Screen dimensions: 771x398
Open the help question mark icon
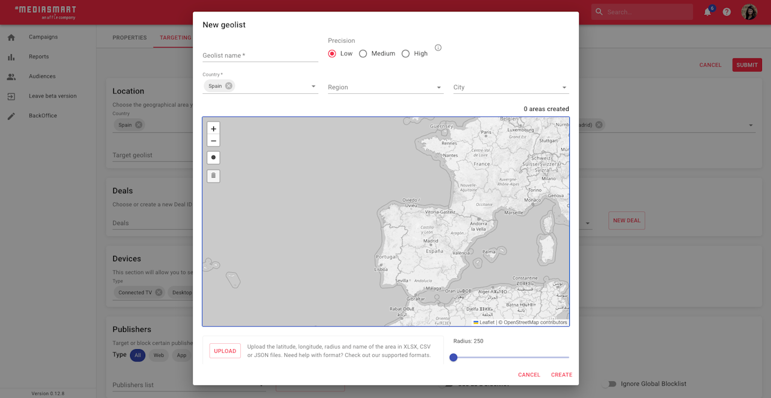point(726,12)
